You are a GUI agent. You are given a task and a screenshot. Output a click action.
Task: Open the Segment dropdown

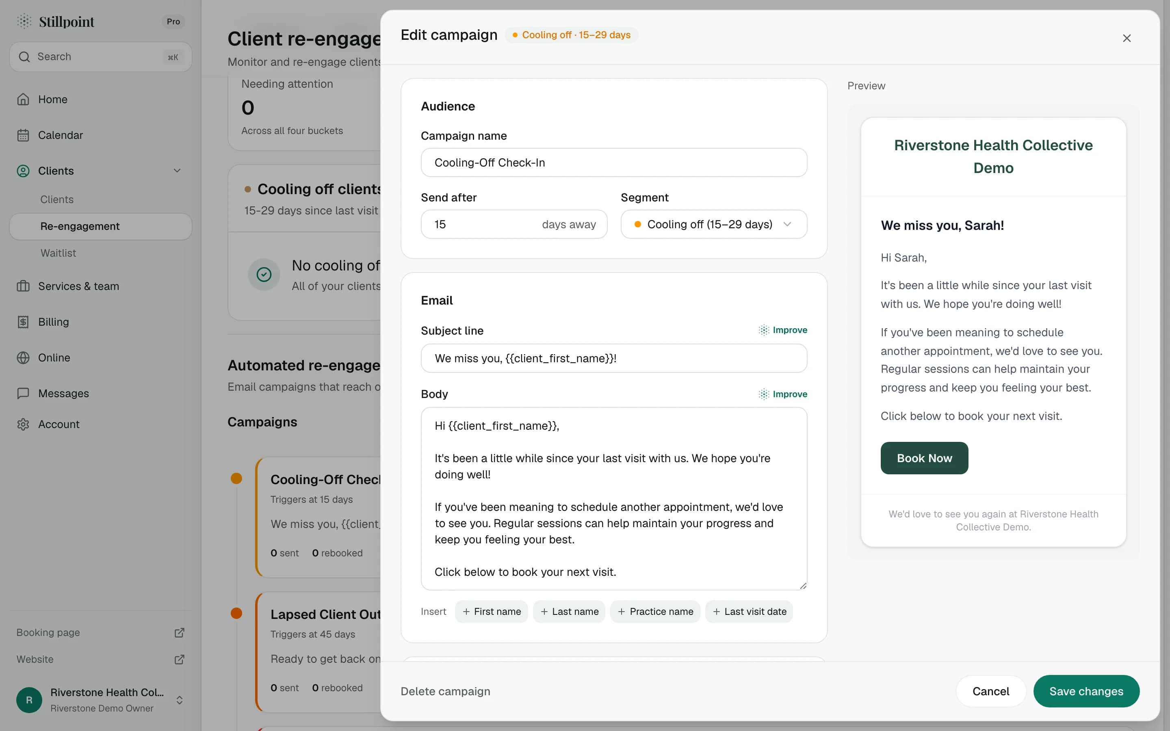[x=714, y=224]
